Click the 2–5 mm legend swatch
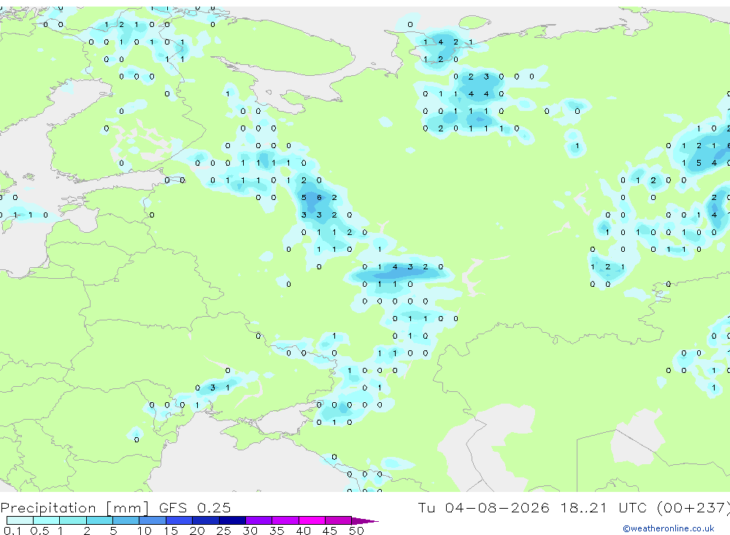 pyautogui.click(x=99, y=520)
